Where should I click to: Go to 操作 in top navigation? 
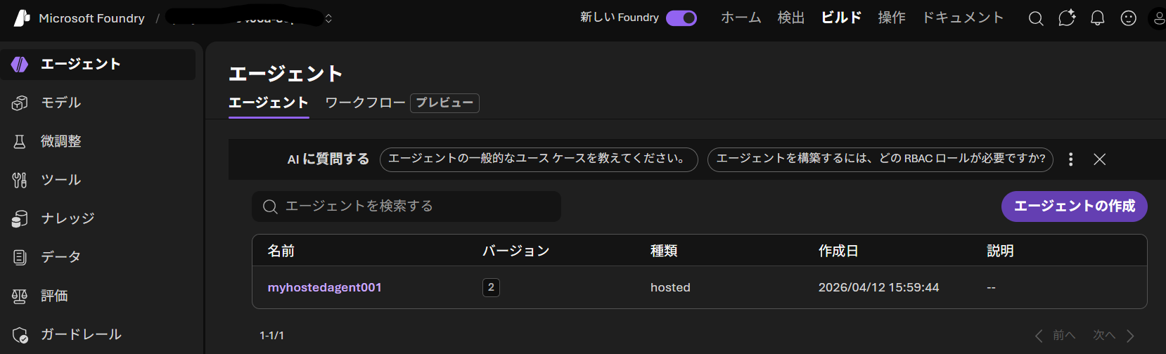pos(892,18)
